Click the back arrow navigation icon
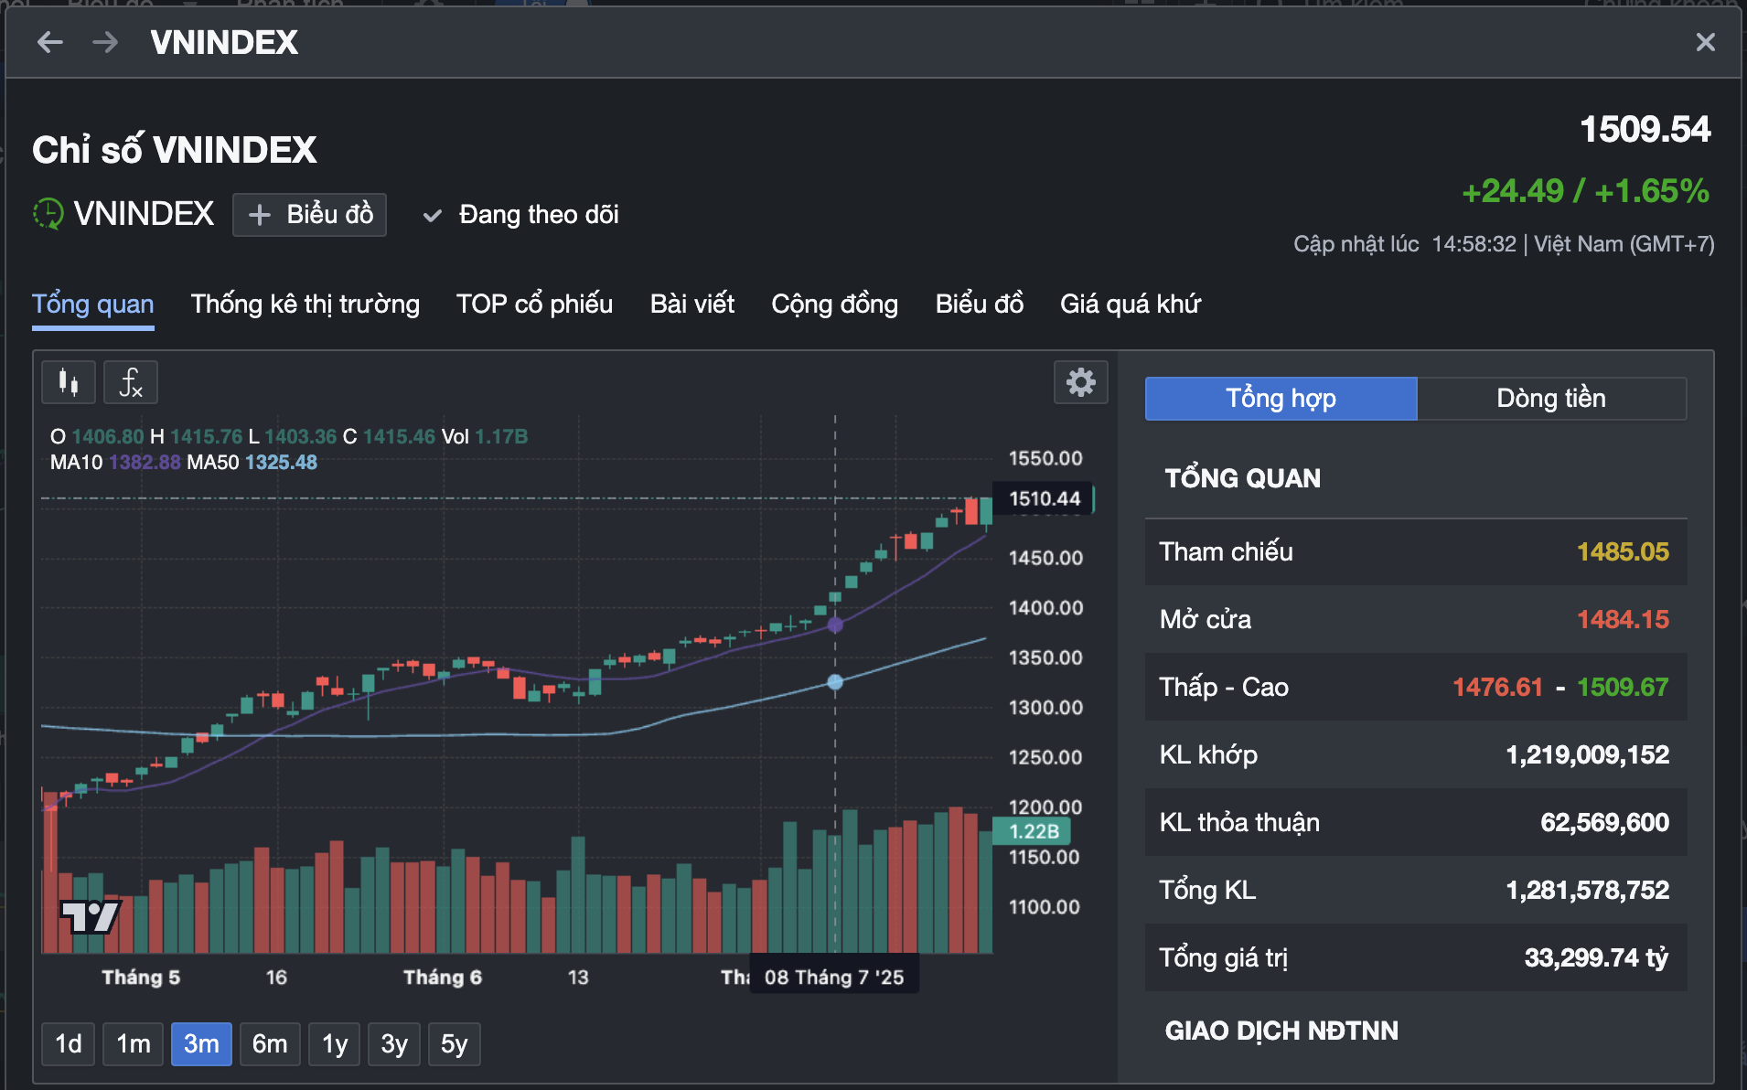Image resolution: width=1747 pixels, height=1090 pixels. [50, 42]
